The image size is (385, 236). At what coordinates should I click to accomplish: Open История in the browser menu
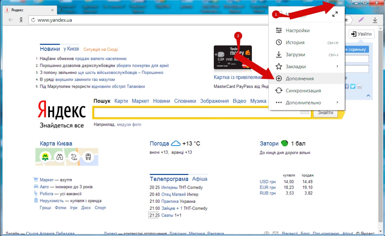(307, 43)
